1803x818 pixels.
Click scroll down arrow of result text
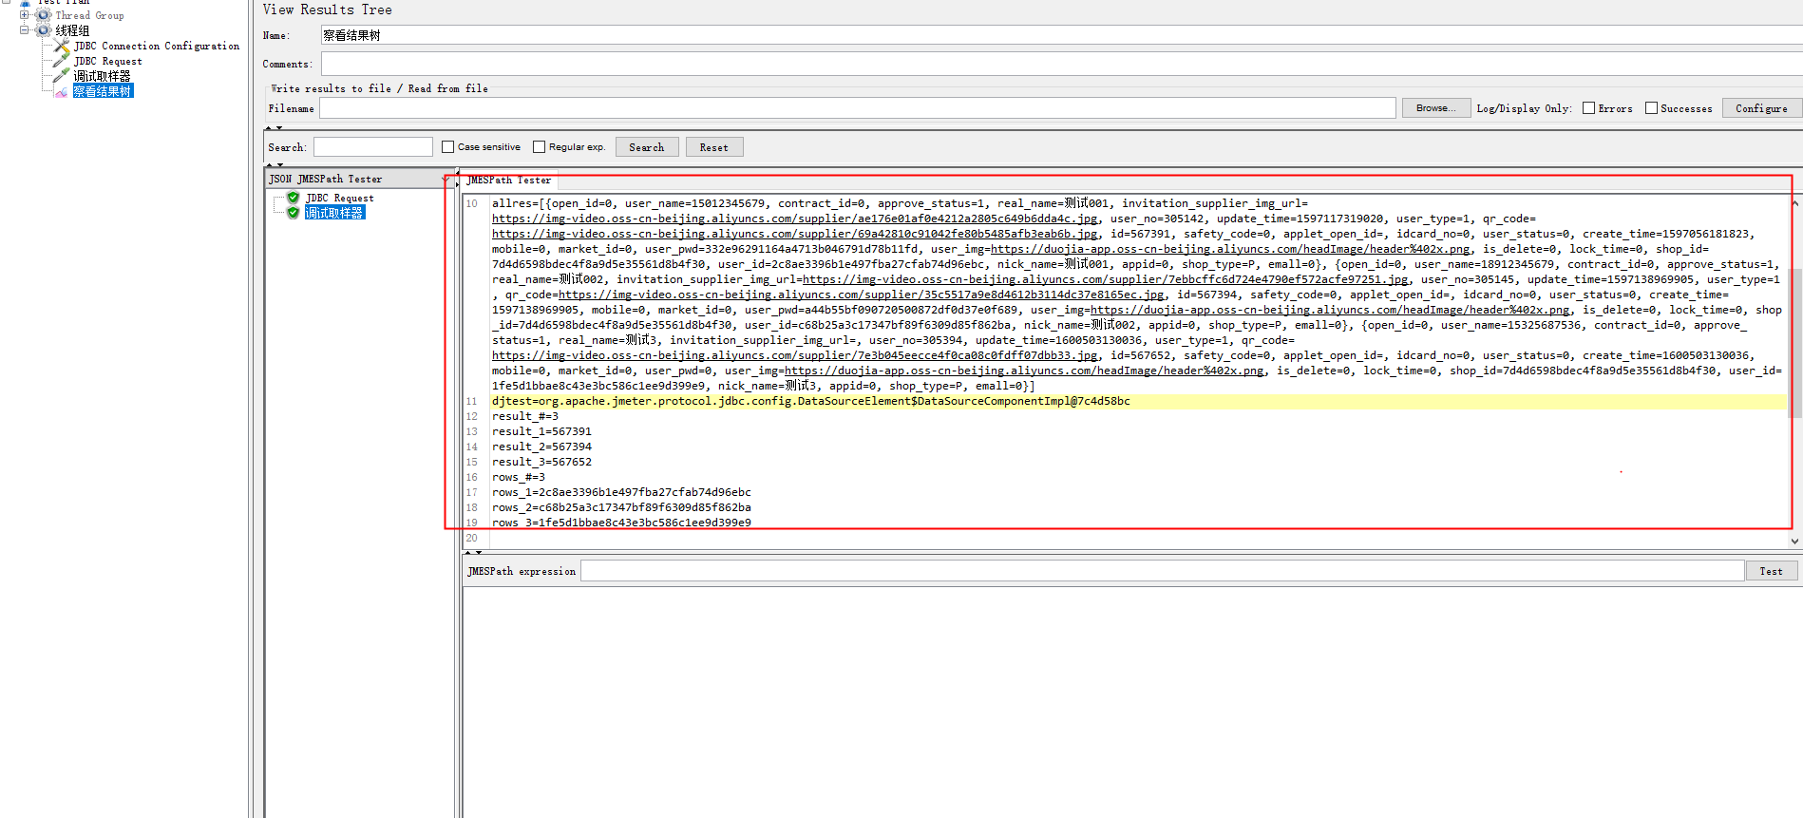[1794, 541]
